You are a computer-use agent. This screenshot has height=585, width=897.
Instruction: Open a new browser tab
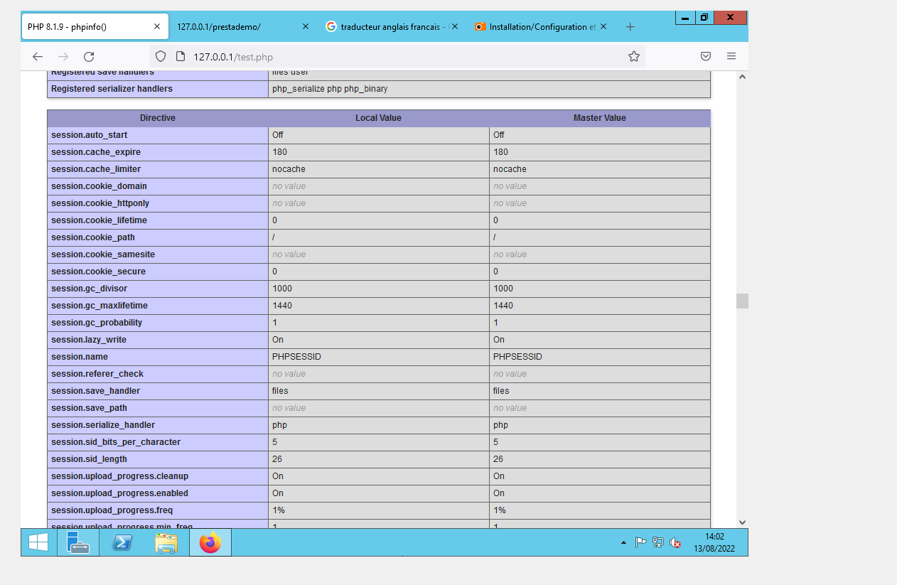(630, 27)
